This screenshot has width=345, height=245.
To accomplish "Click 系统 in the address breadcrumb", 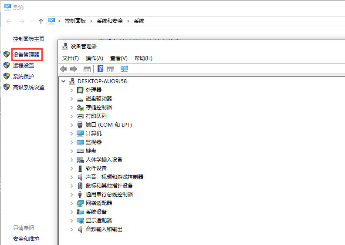I will [139, 21].
